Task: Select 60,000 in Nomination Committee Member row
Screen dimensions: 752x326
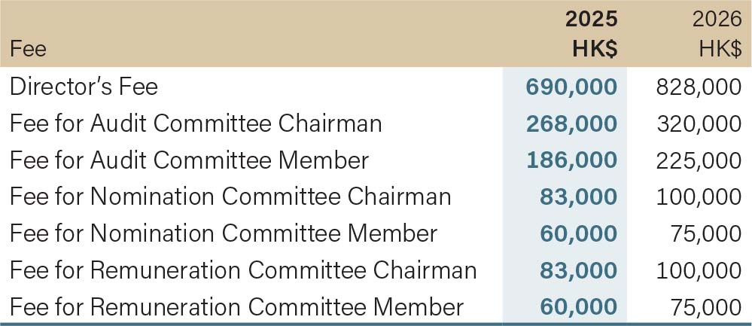Action: click(578, 233)
